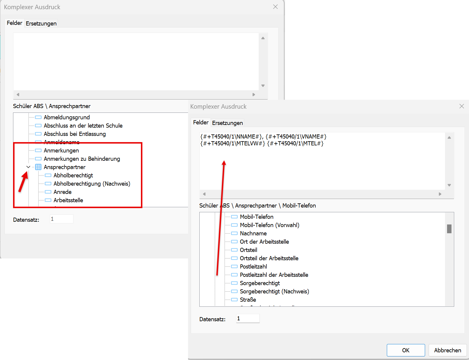The height and width of the screenshot is (360, 469).
Task: Select Abschluss bei Entlassung tree entry
Action: tap(75, 134)
